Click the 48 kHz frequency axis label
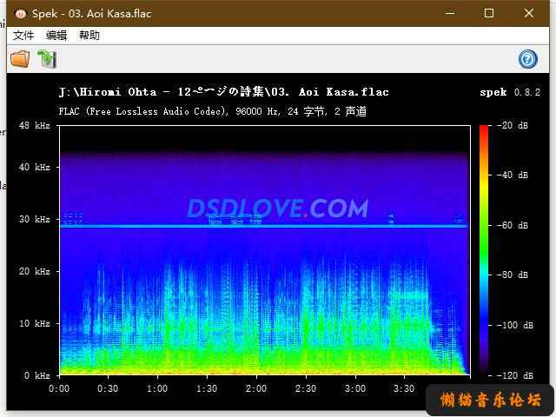The height and width of the screenshot is (417, 556). click(35, 126)
